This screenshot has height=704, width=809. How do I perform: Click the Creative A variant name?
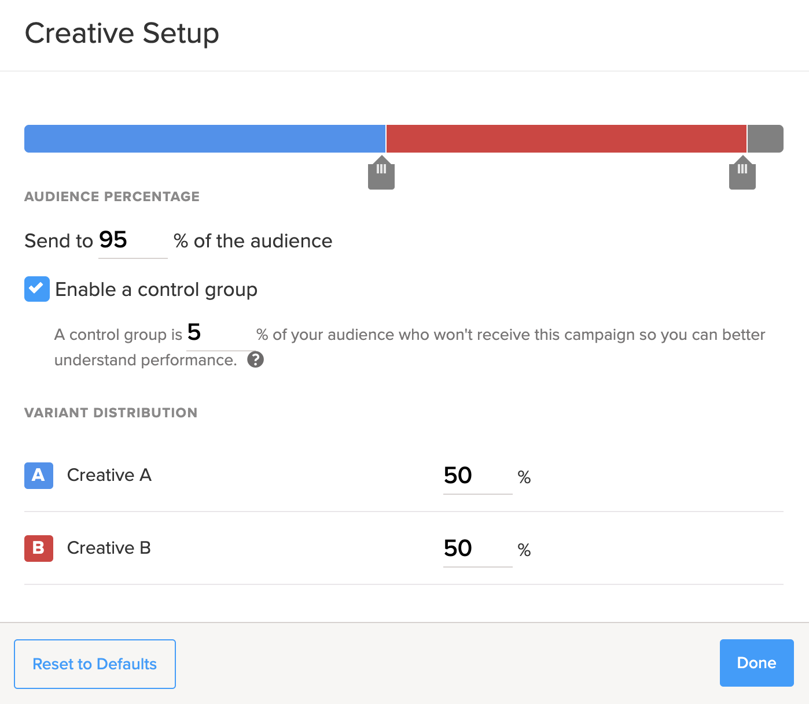109,475
